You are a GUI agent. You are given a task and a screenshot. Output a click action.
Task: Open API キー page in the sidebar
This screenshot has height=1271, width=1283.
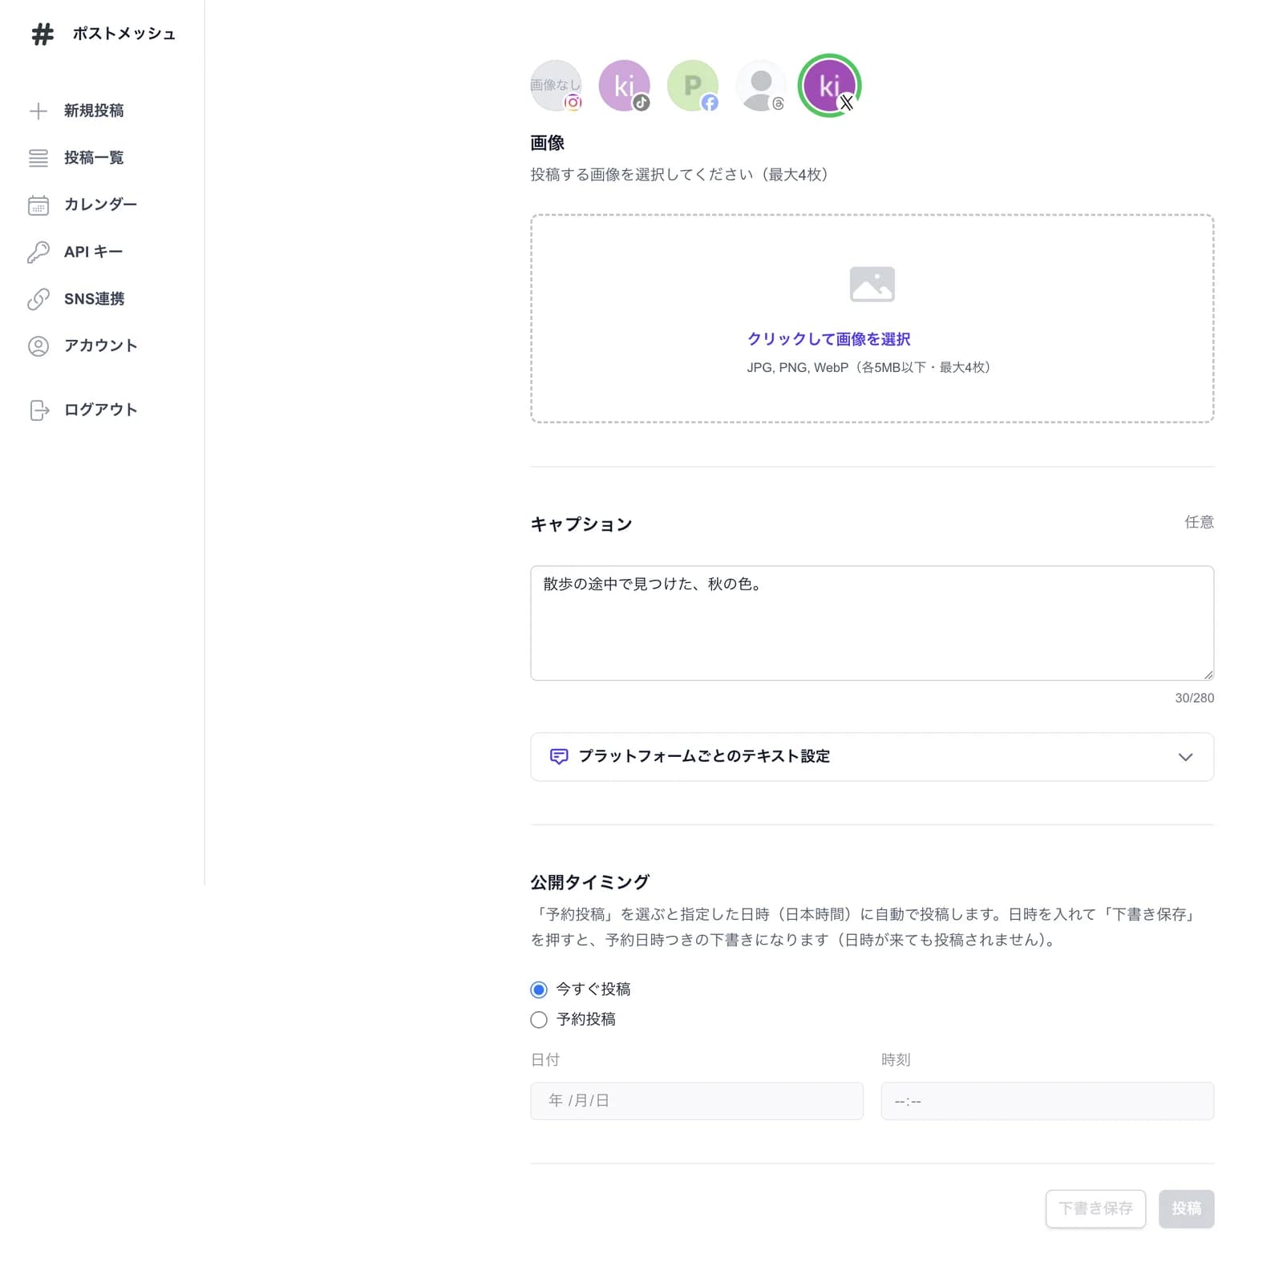[93, 252]
